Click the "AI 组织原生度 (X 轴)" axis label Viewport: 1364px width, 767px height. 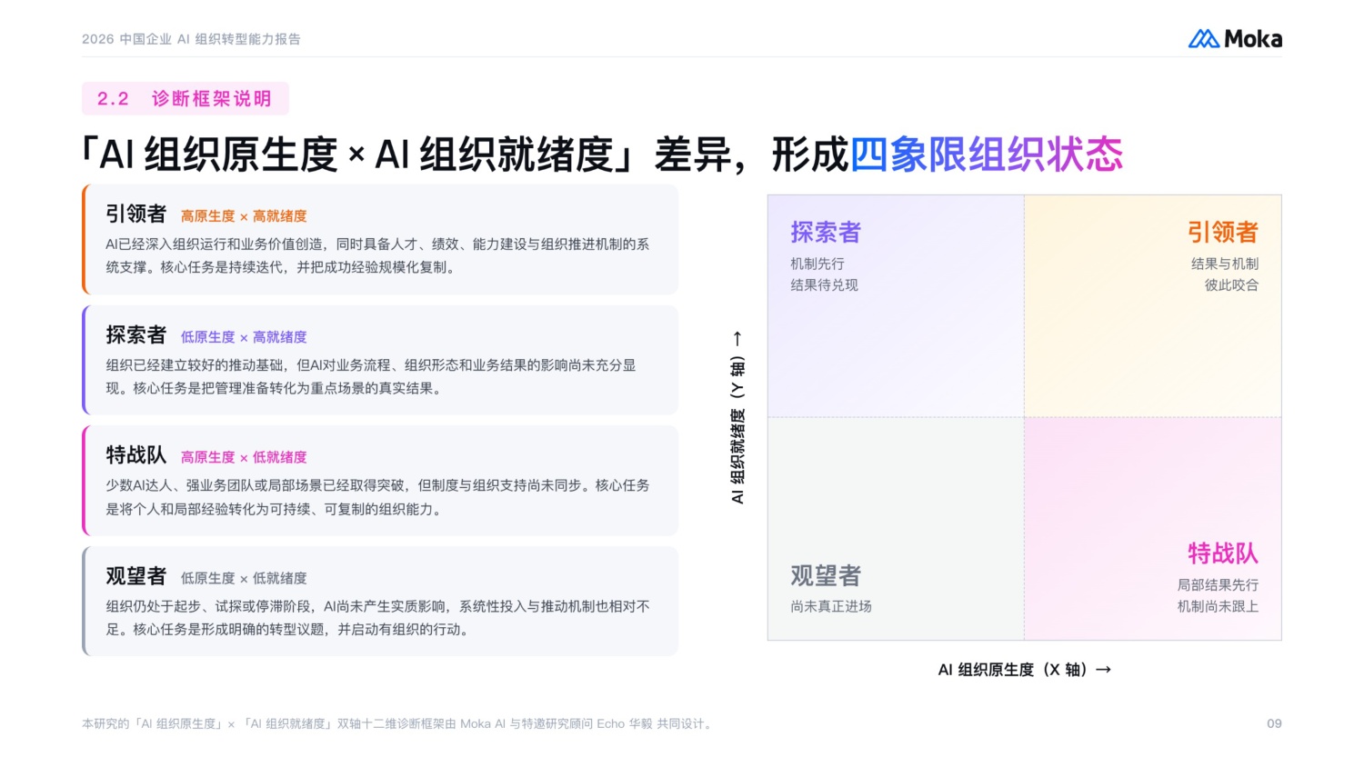tap(1025, 670)
